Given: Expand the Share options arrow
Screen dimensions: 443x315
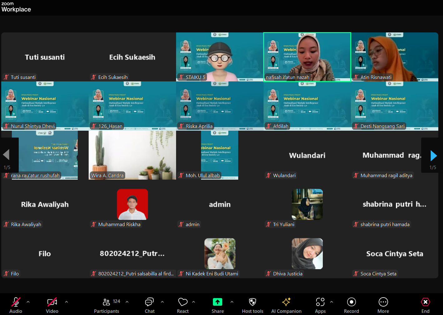Looking at the screenshot, I should tap(232, 302).
